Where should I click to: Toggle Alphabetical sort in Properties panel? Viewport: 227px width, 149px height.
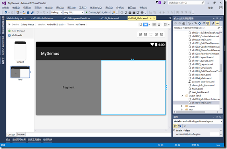(x=180, y=126)
